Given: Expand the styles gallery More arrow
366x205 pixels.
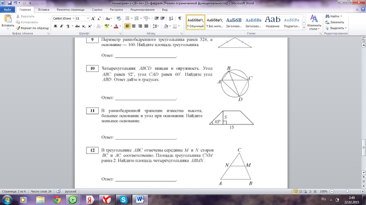Looking at the screenshot, I should pos(303,28).
